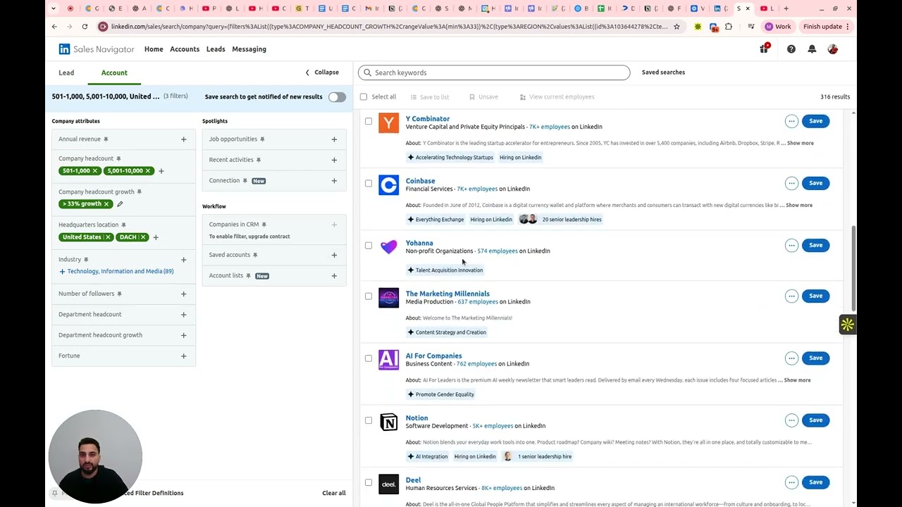This screenshot has height=507, width=902.
Task: Clear all search filters
Action: click(x=334, y=493)
